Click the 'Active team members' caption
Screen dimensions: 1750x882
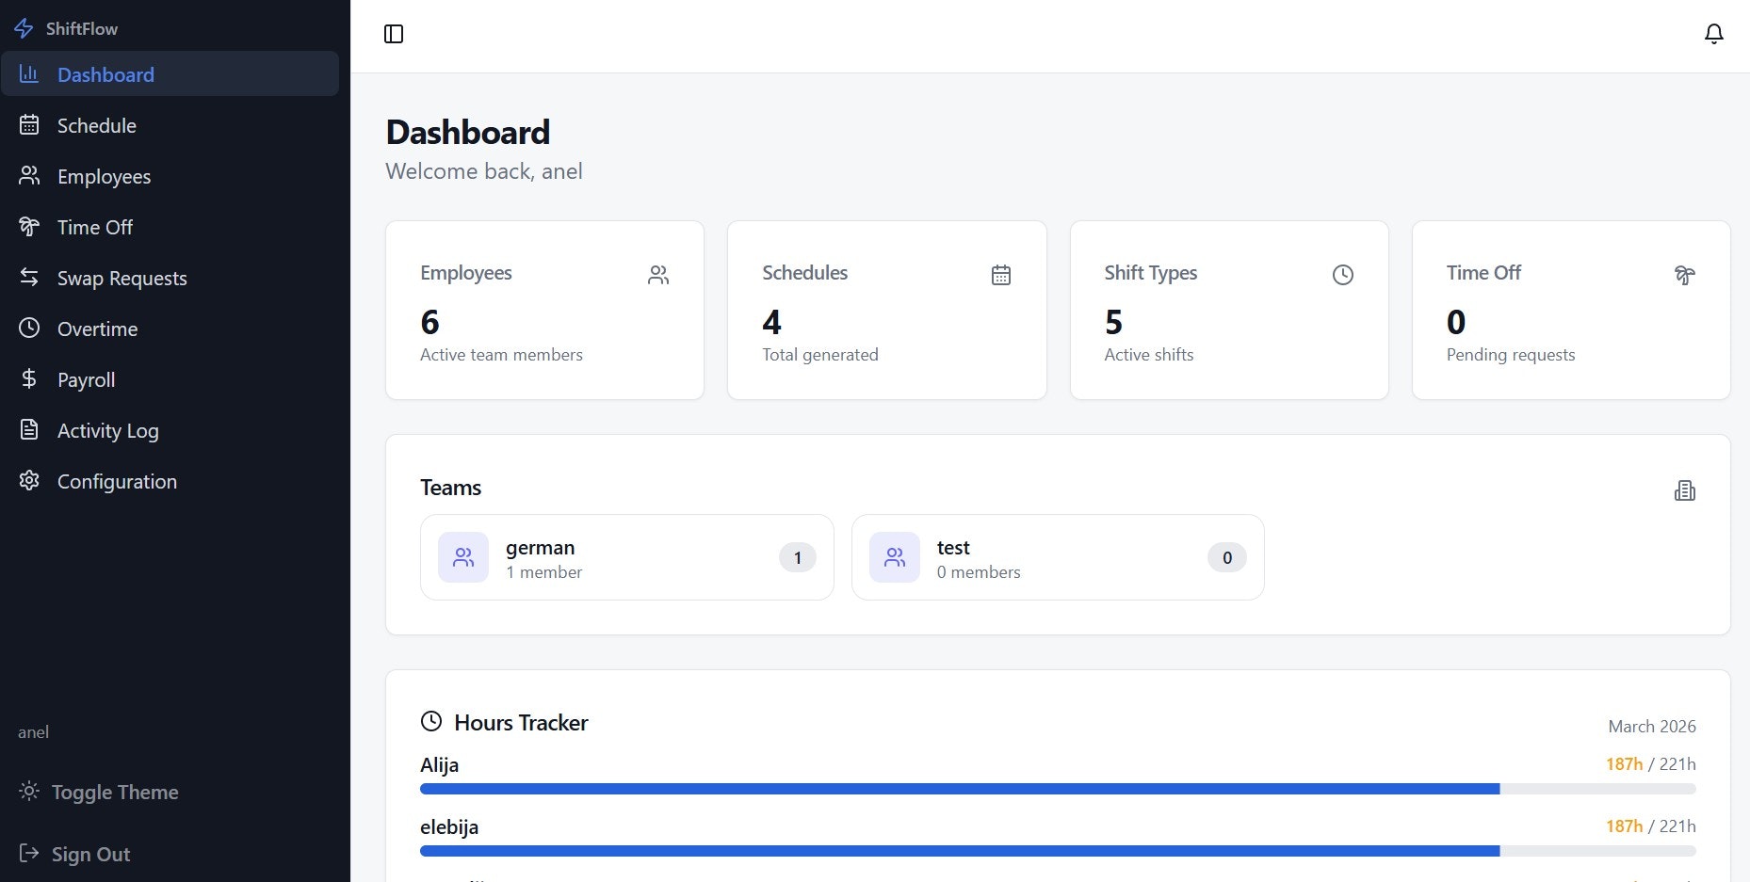pyautogui.click(x=501, y=355)
